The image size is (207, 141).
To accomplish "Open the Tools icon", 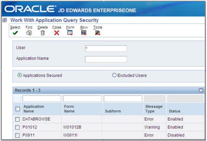I will 98,33.
